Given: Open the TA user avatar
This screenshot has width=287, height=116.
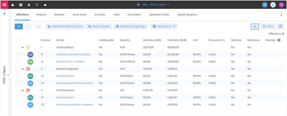Looking at the screenshot, I should (281, 5).
